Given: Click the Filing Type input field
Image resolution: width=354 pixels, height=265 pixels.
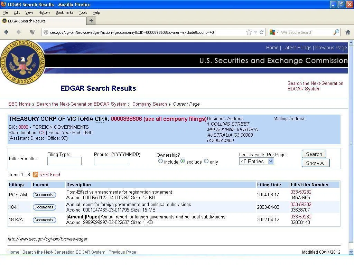Looking at the screenshot, I should (x=64, y=161).
